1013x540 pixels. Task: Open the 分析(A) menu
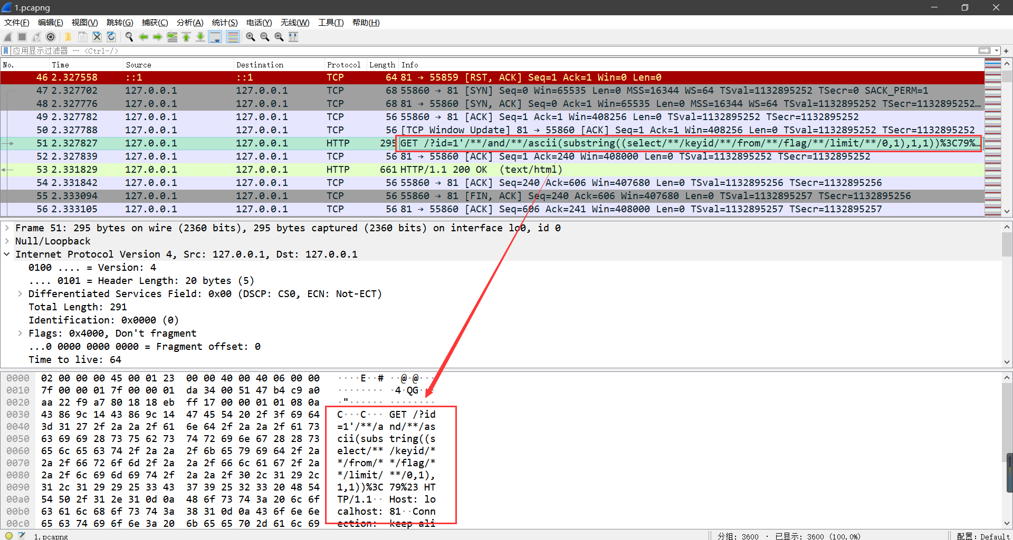click(x=189, y=22)
